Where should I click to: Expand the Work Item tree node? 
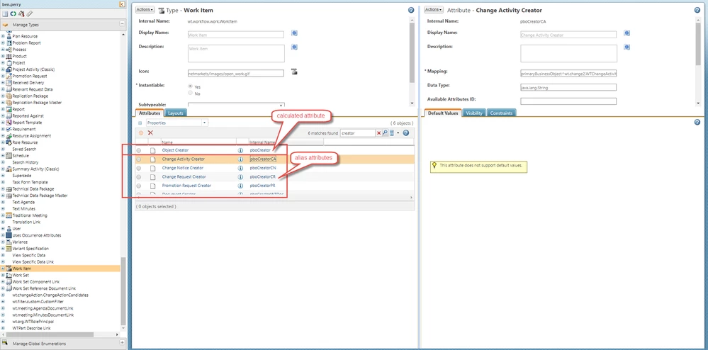click(x=3, y=269)
